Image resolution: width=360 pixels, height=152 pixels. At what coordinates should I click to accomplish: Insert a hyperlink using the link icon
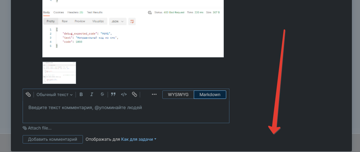click(x=134, y=95)
